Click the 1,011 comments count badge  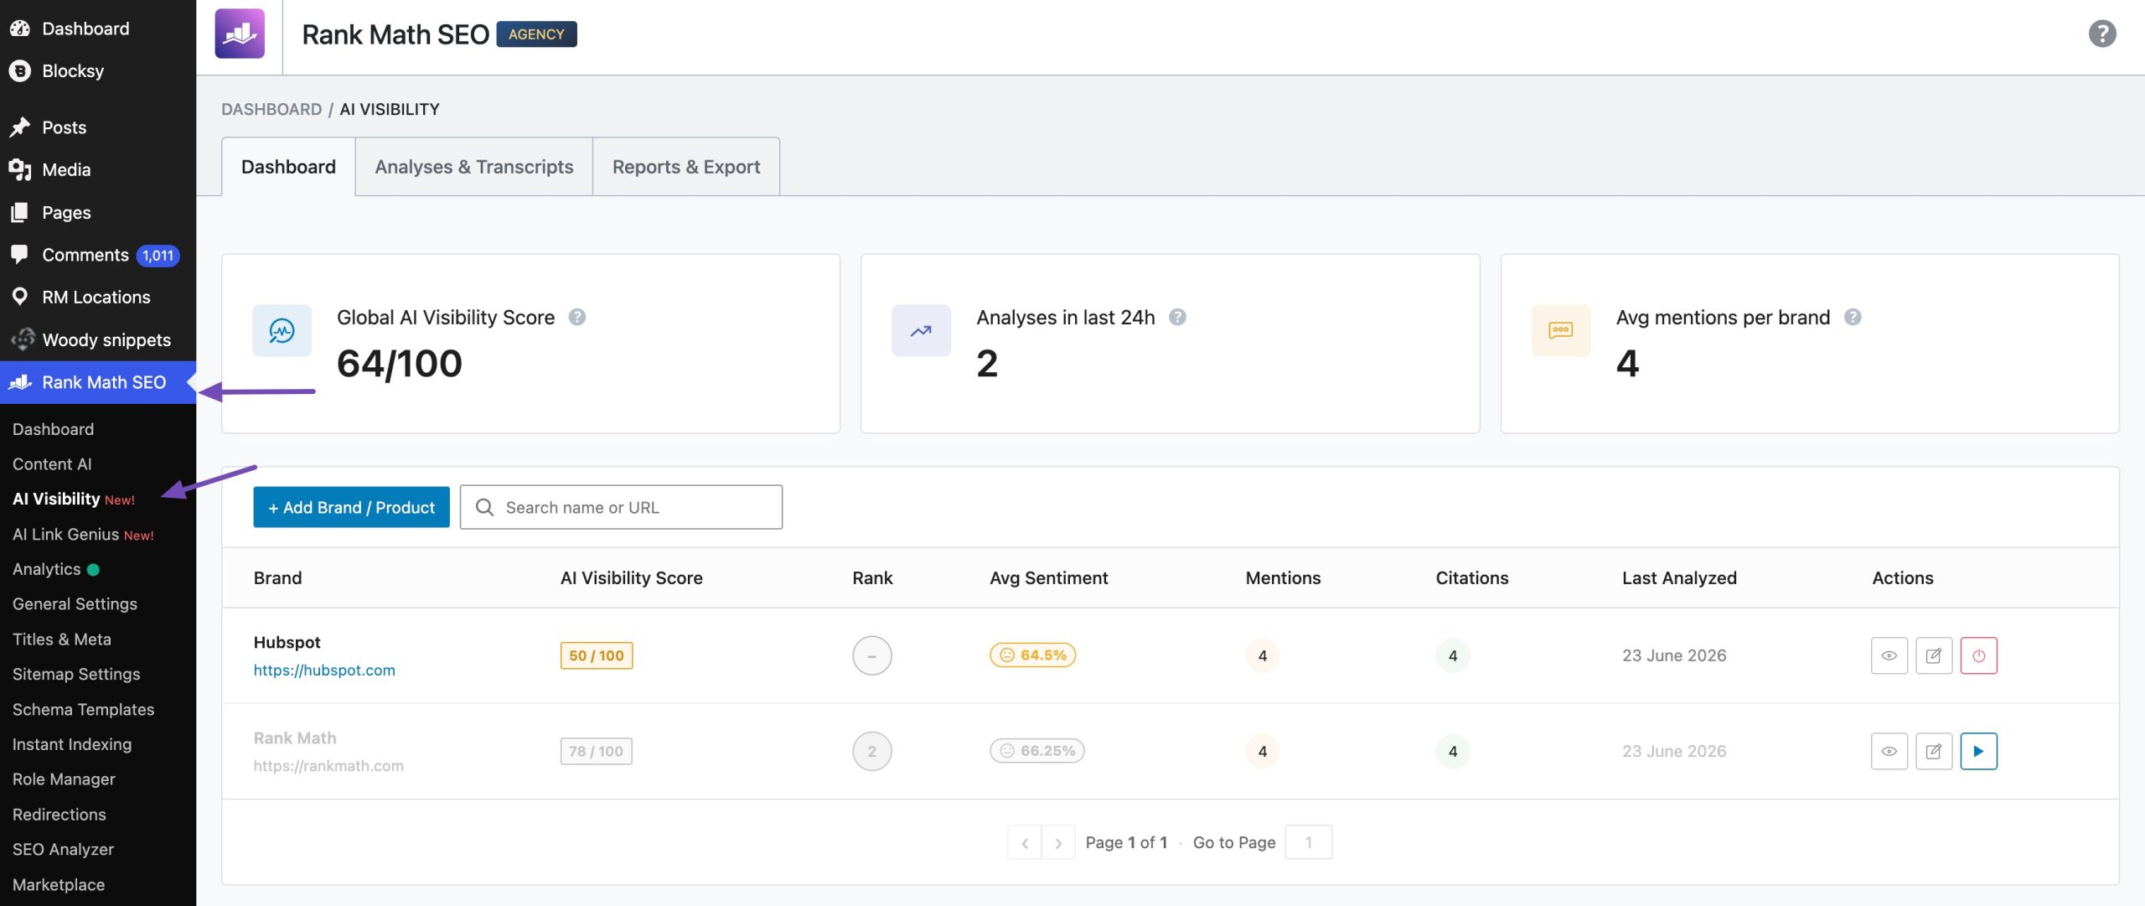[x=158, y=256]
